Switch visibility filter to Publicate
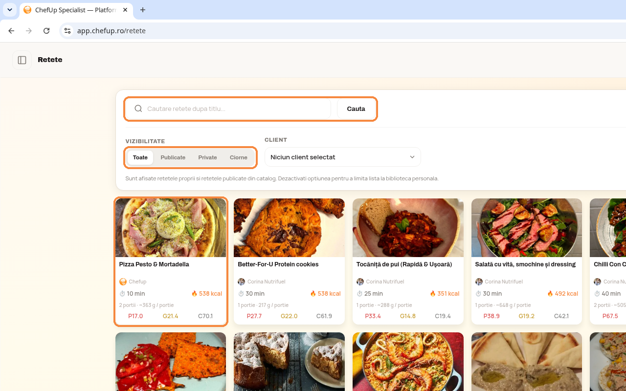 coord(173,157)
